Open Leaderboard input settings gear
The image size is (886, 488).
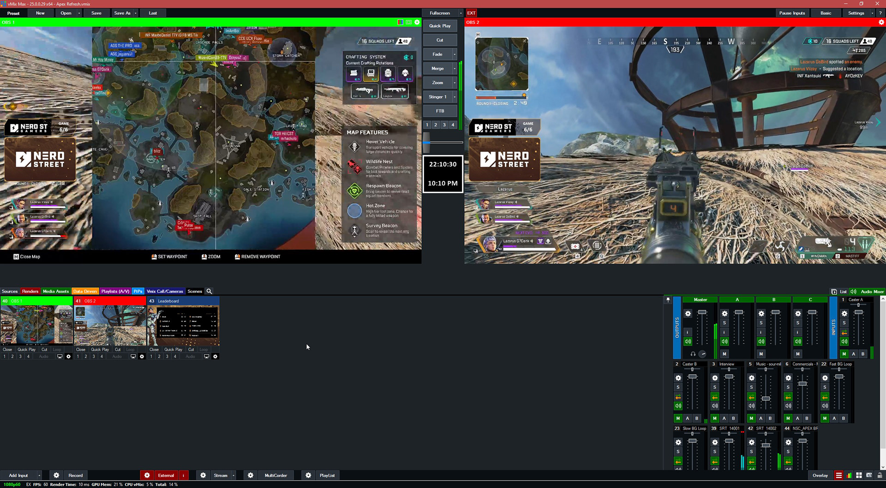[215, 357]
